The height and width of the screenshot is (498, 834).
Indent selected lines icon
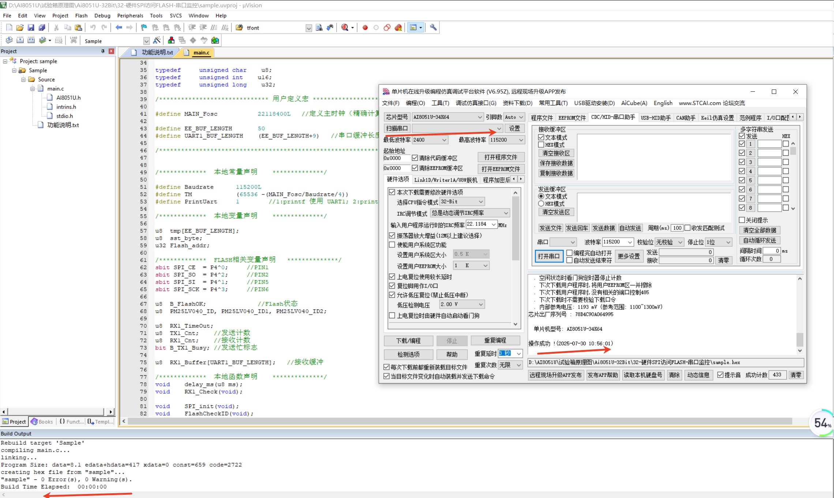coord(192,27)
